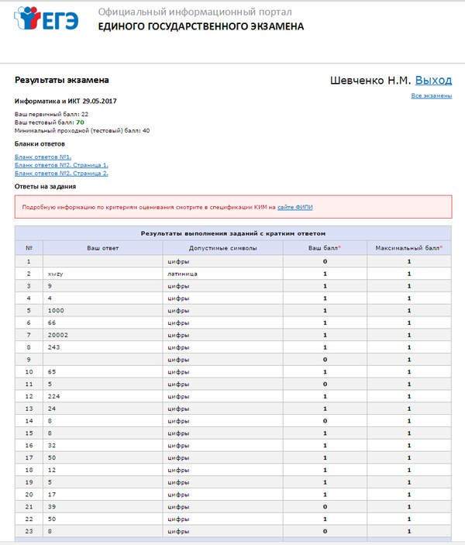
Task: Click the Максимальный балл column header
Action: [409, 248]
